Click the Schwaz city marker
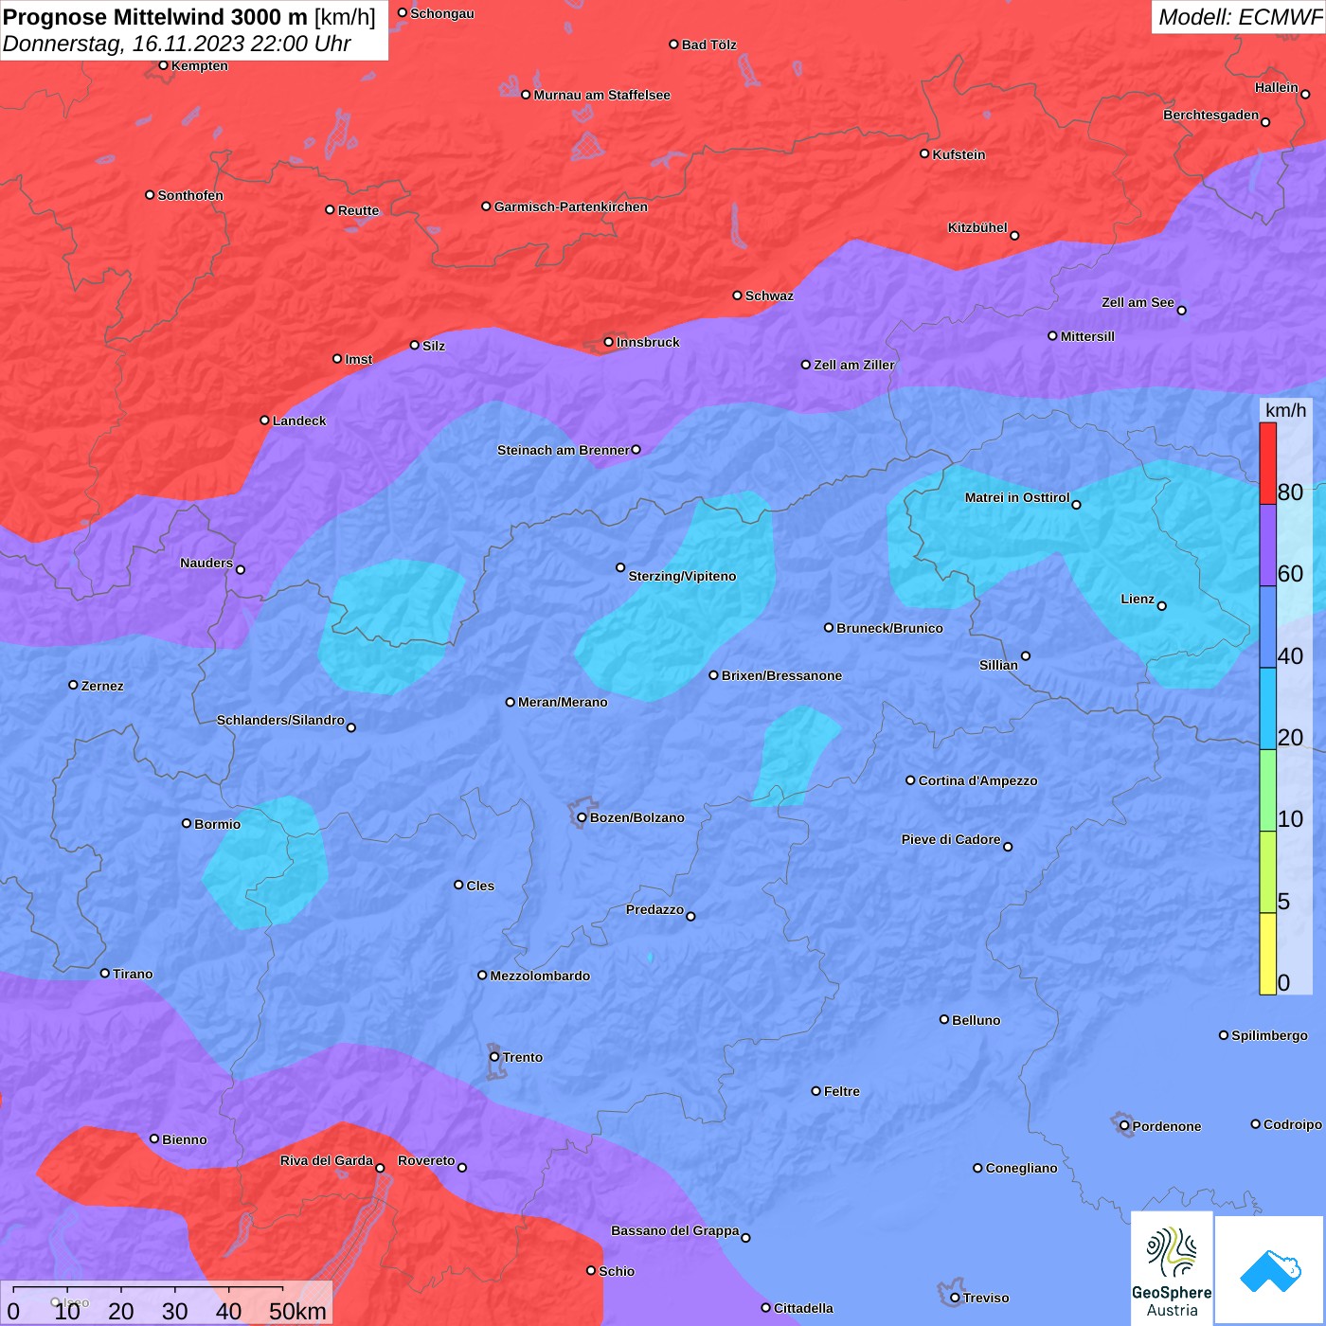Image resolution: width=1326 pixels, height=1326 pixels. click(x=738, y=296)
